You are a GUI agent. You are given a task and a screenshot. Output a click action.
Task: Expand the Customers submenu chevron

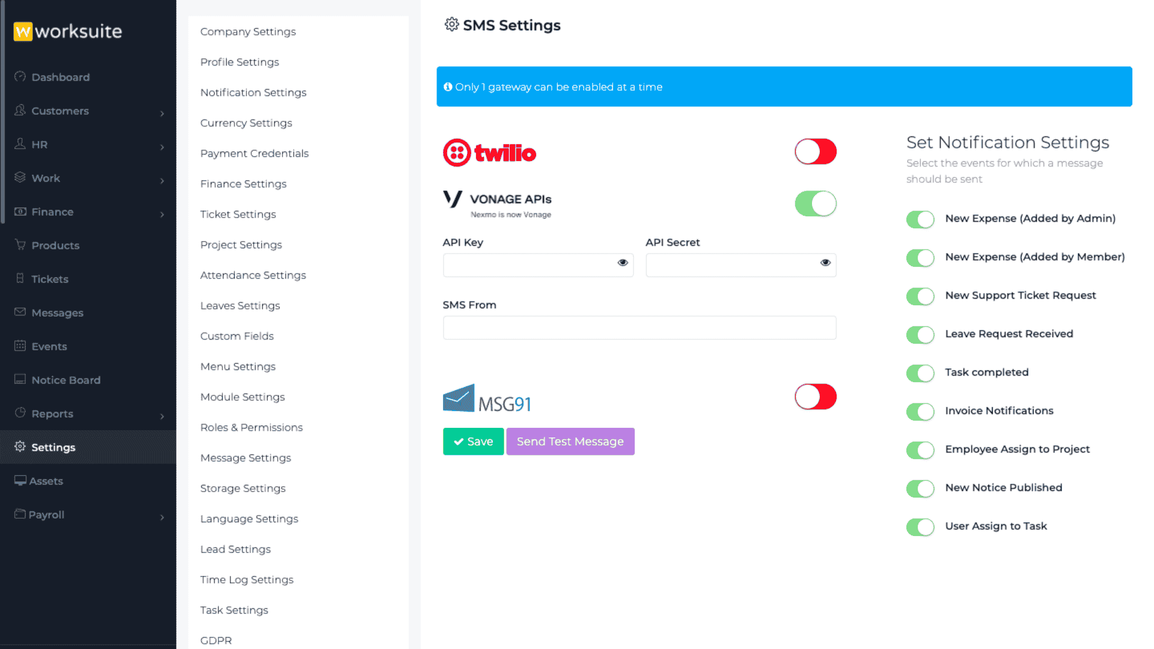pos(162,113)
